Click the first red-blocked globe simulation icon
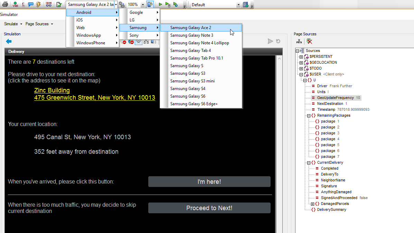 (x=123, y=42)
